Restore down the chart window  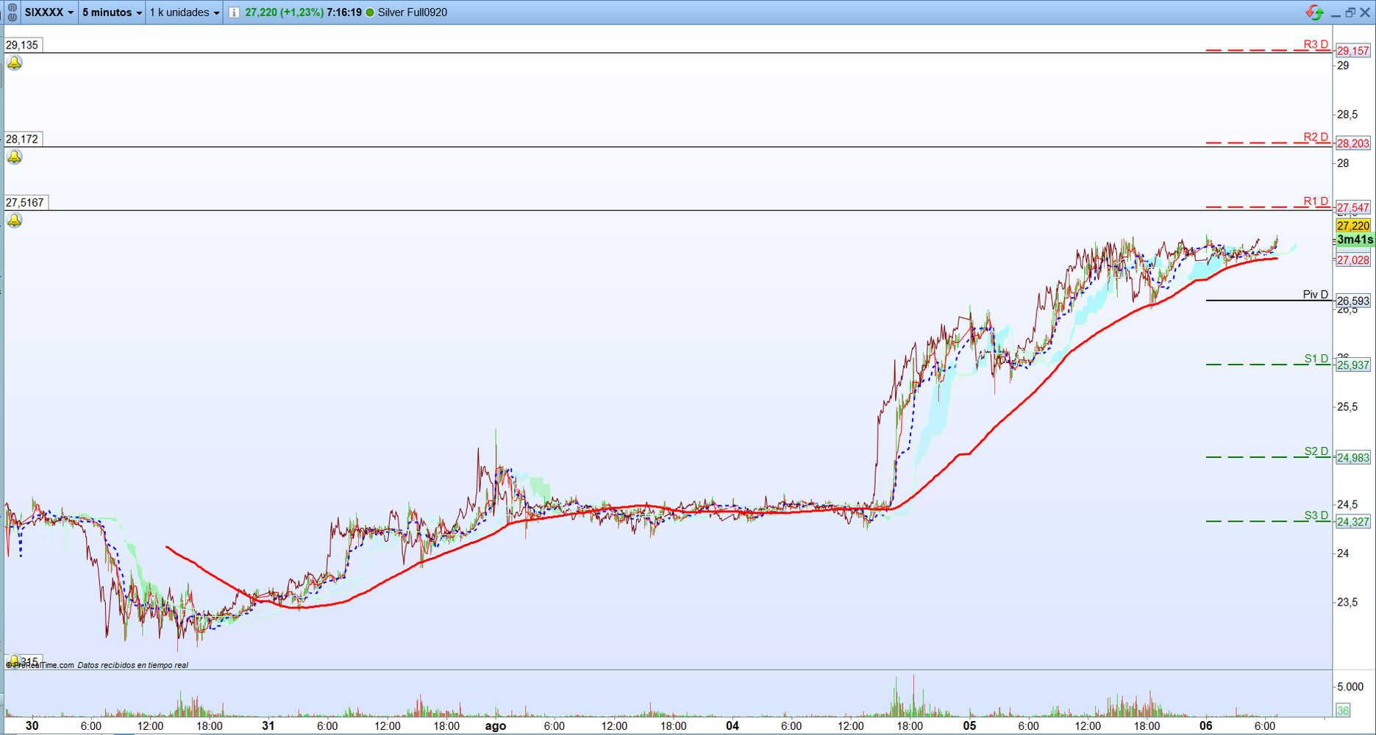click(1350, 12)
